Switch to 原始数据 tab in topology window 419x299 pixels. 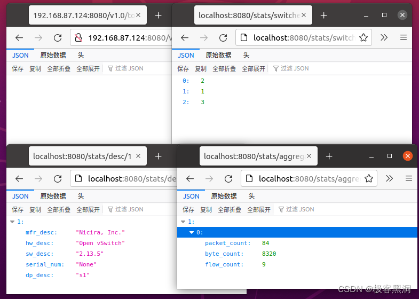[x=53, y=56]
